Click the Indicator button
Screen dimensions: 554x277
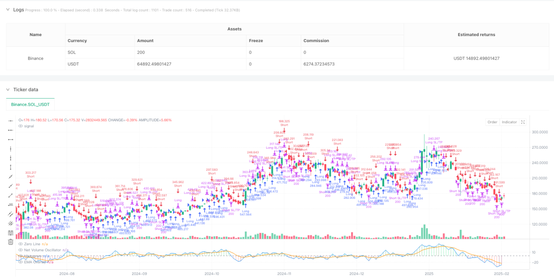point(509,122)
